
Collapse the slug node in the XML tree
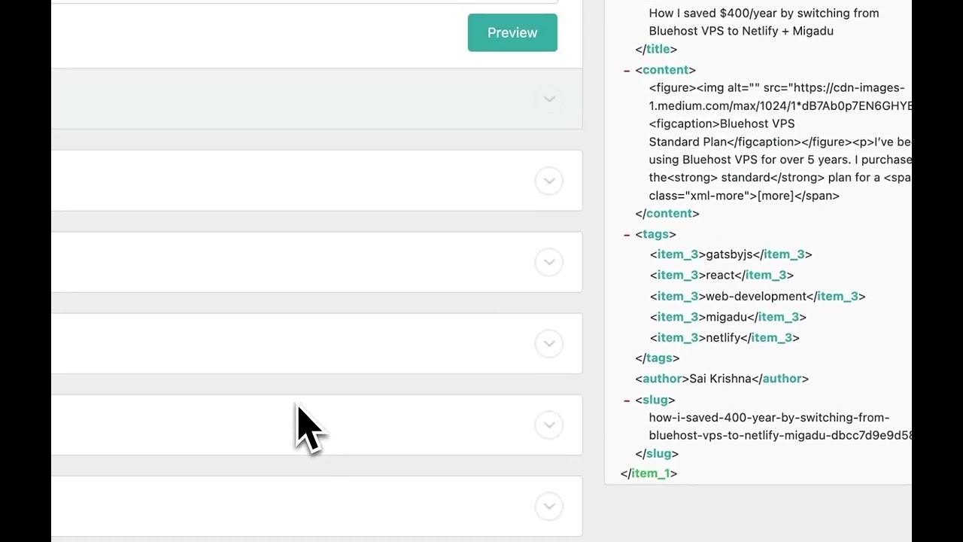point(626,400)
